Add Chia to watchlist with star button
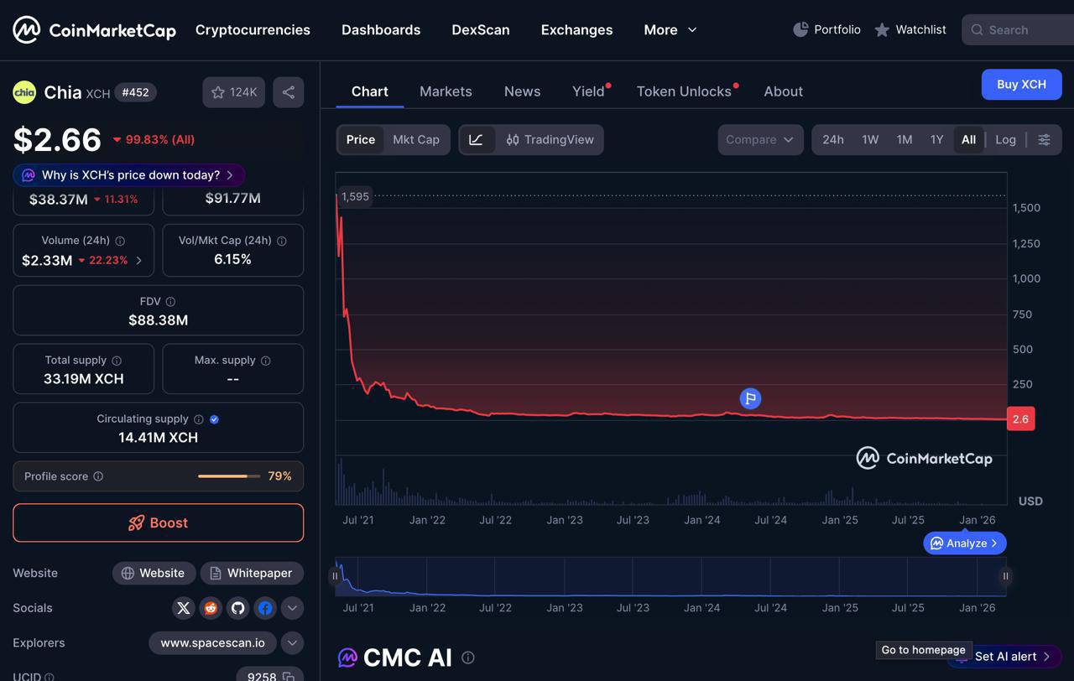 pyautogui.click(x=234, y=92)
